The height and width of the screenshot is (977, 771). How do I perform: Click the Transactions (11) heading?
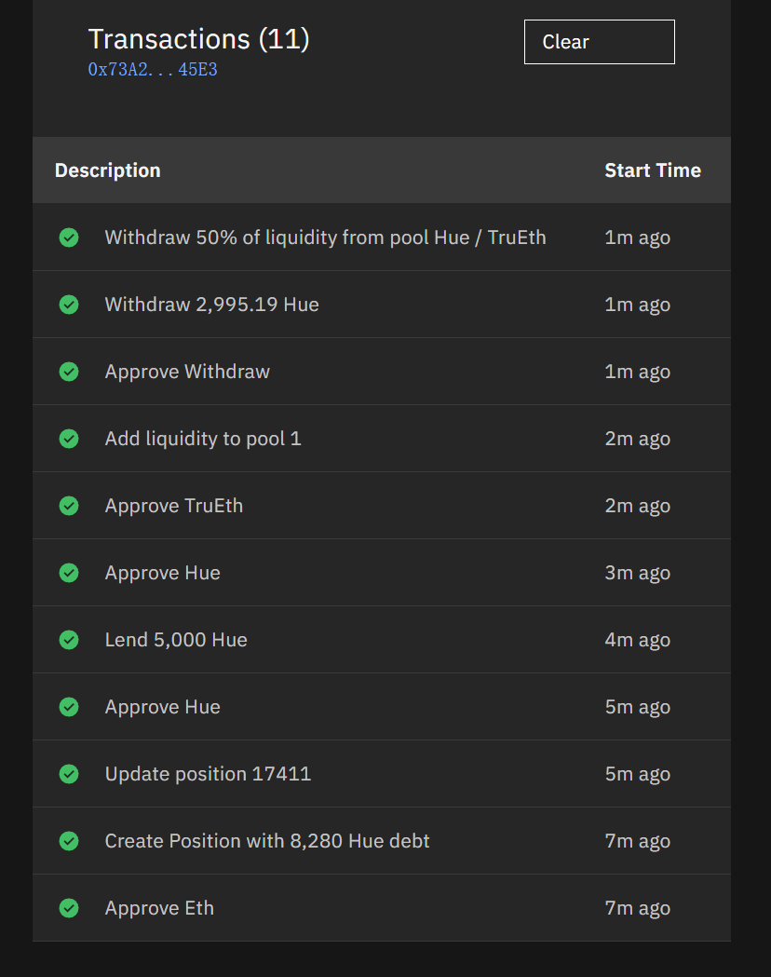coord(198,38)
